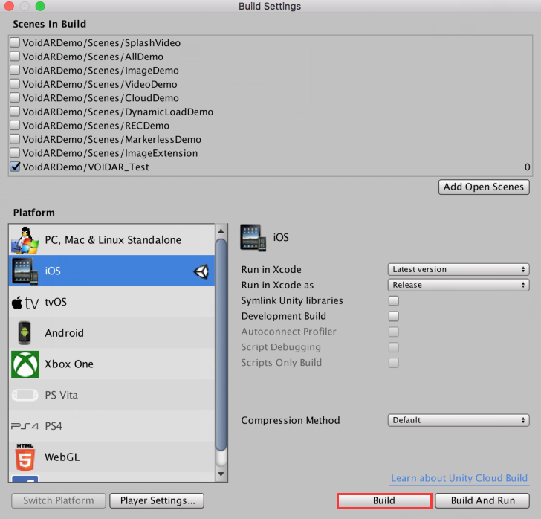
Task: Pick the PS Vita platform icon
Action: pyautogui.click(x=25, y=395)
